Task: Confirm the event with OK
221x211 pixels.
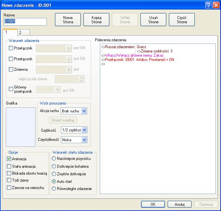Action: (x=153, y=204)
